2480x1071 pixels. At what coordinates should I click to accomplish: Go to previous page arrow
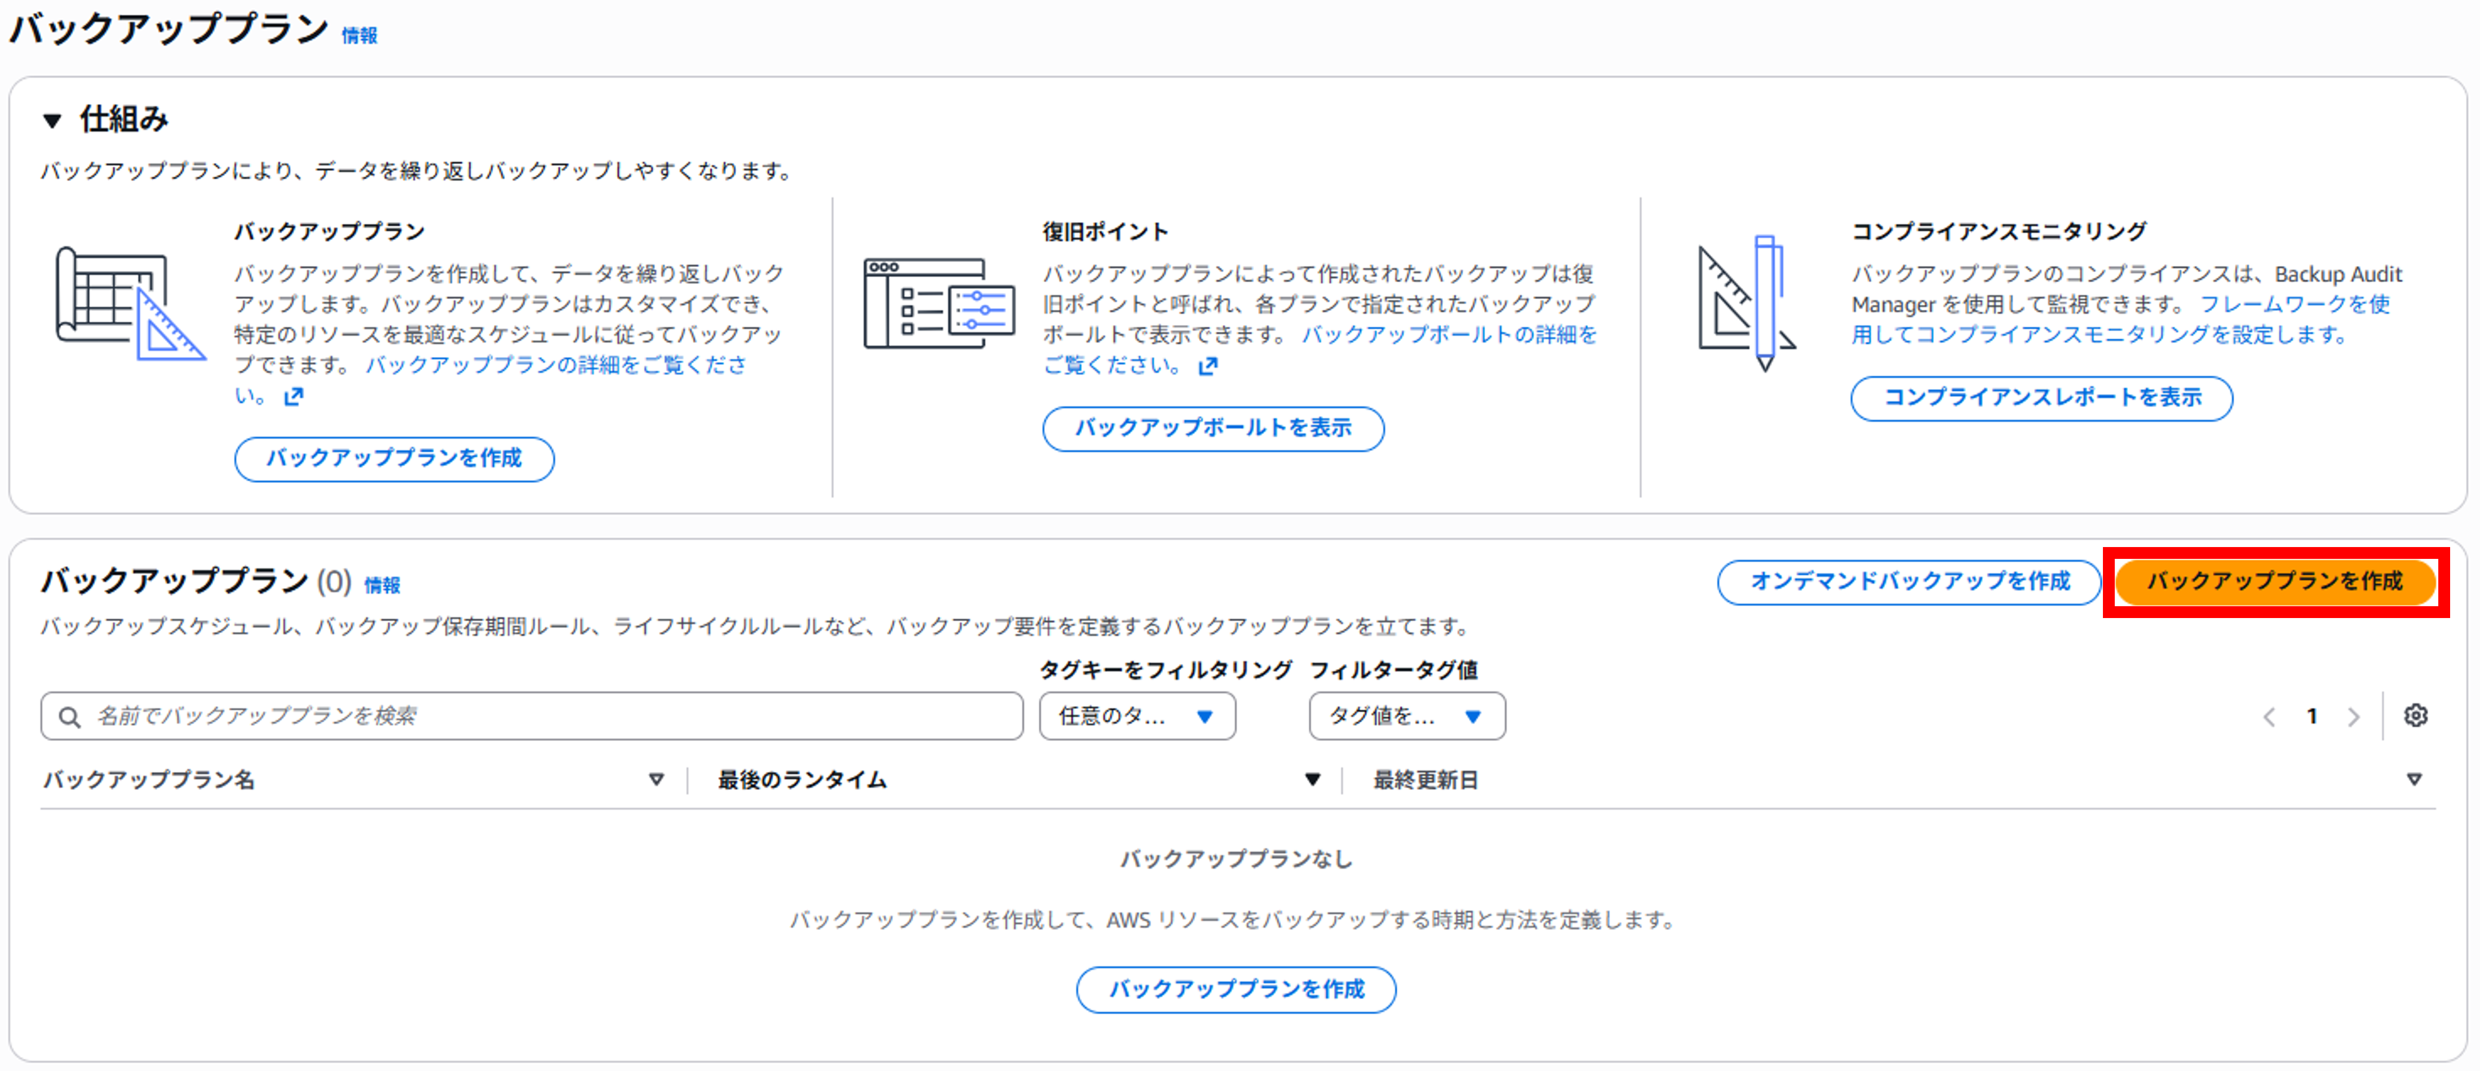click(x=2269, y=717)
